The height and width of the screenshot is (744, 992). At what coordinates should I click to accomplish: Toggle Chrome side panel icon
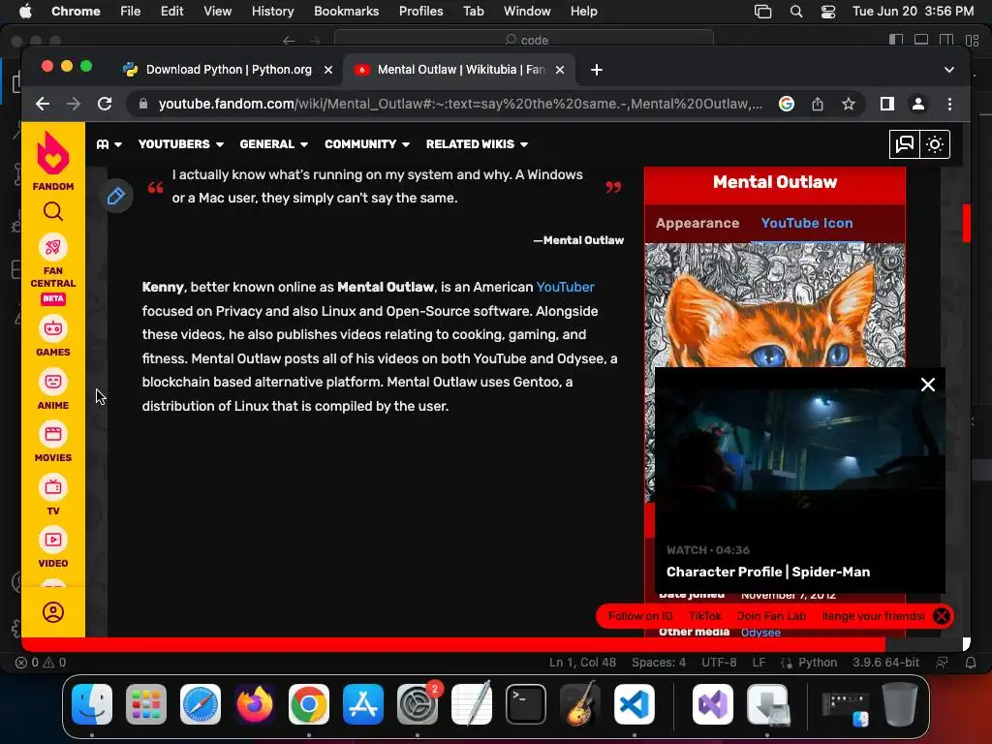tap(887, 104)
